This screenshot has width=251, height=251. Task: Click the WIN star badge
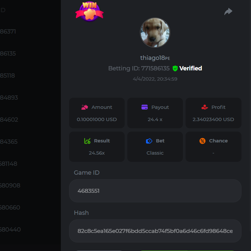pos(89,12)
